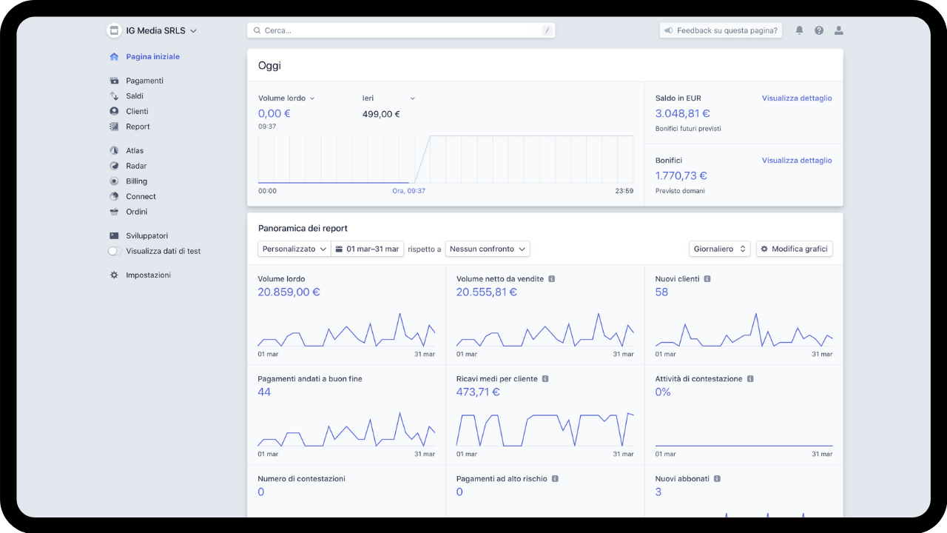Open Sviluppatori in the sidebar

coord(147,235)
